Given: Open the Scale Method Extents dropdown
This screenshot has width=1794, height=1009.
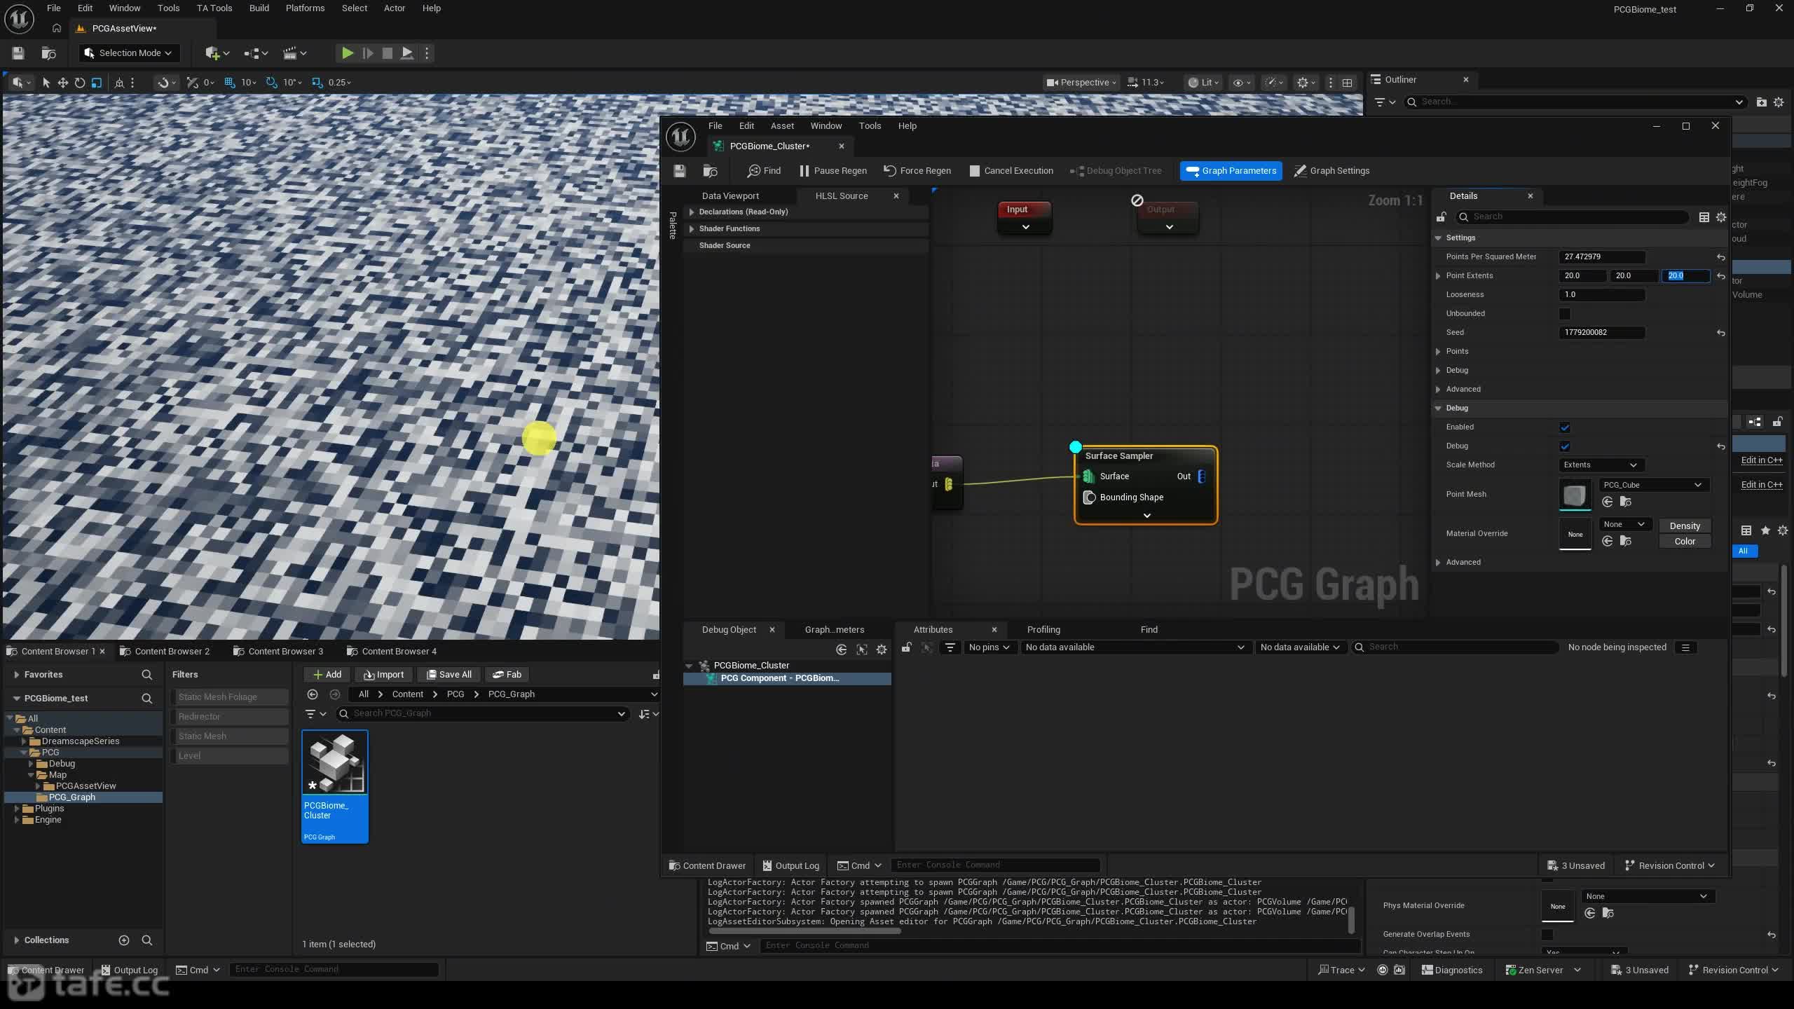Looking at the screenshot, I should (1601, 465).
